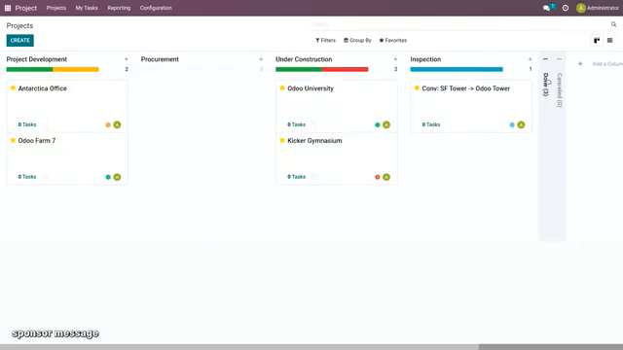Toggle favorite star on Odoo University
This screenshot has width=623, height=350.
pos(282,88)
